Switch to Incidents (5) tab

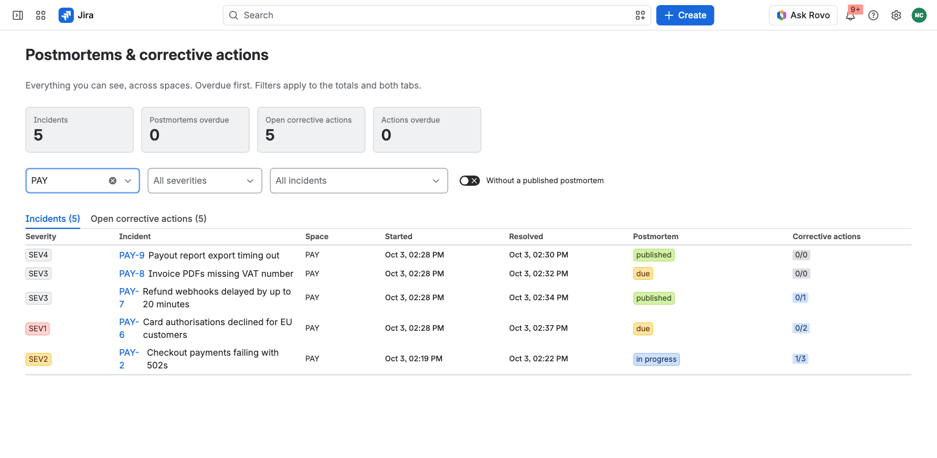[53, 219]
